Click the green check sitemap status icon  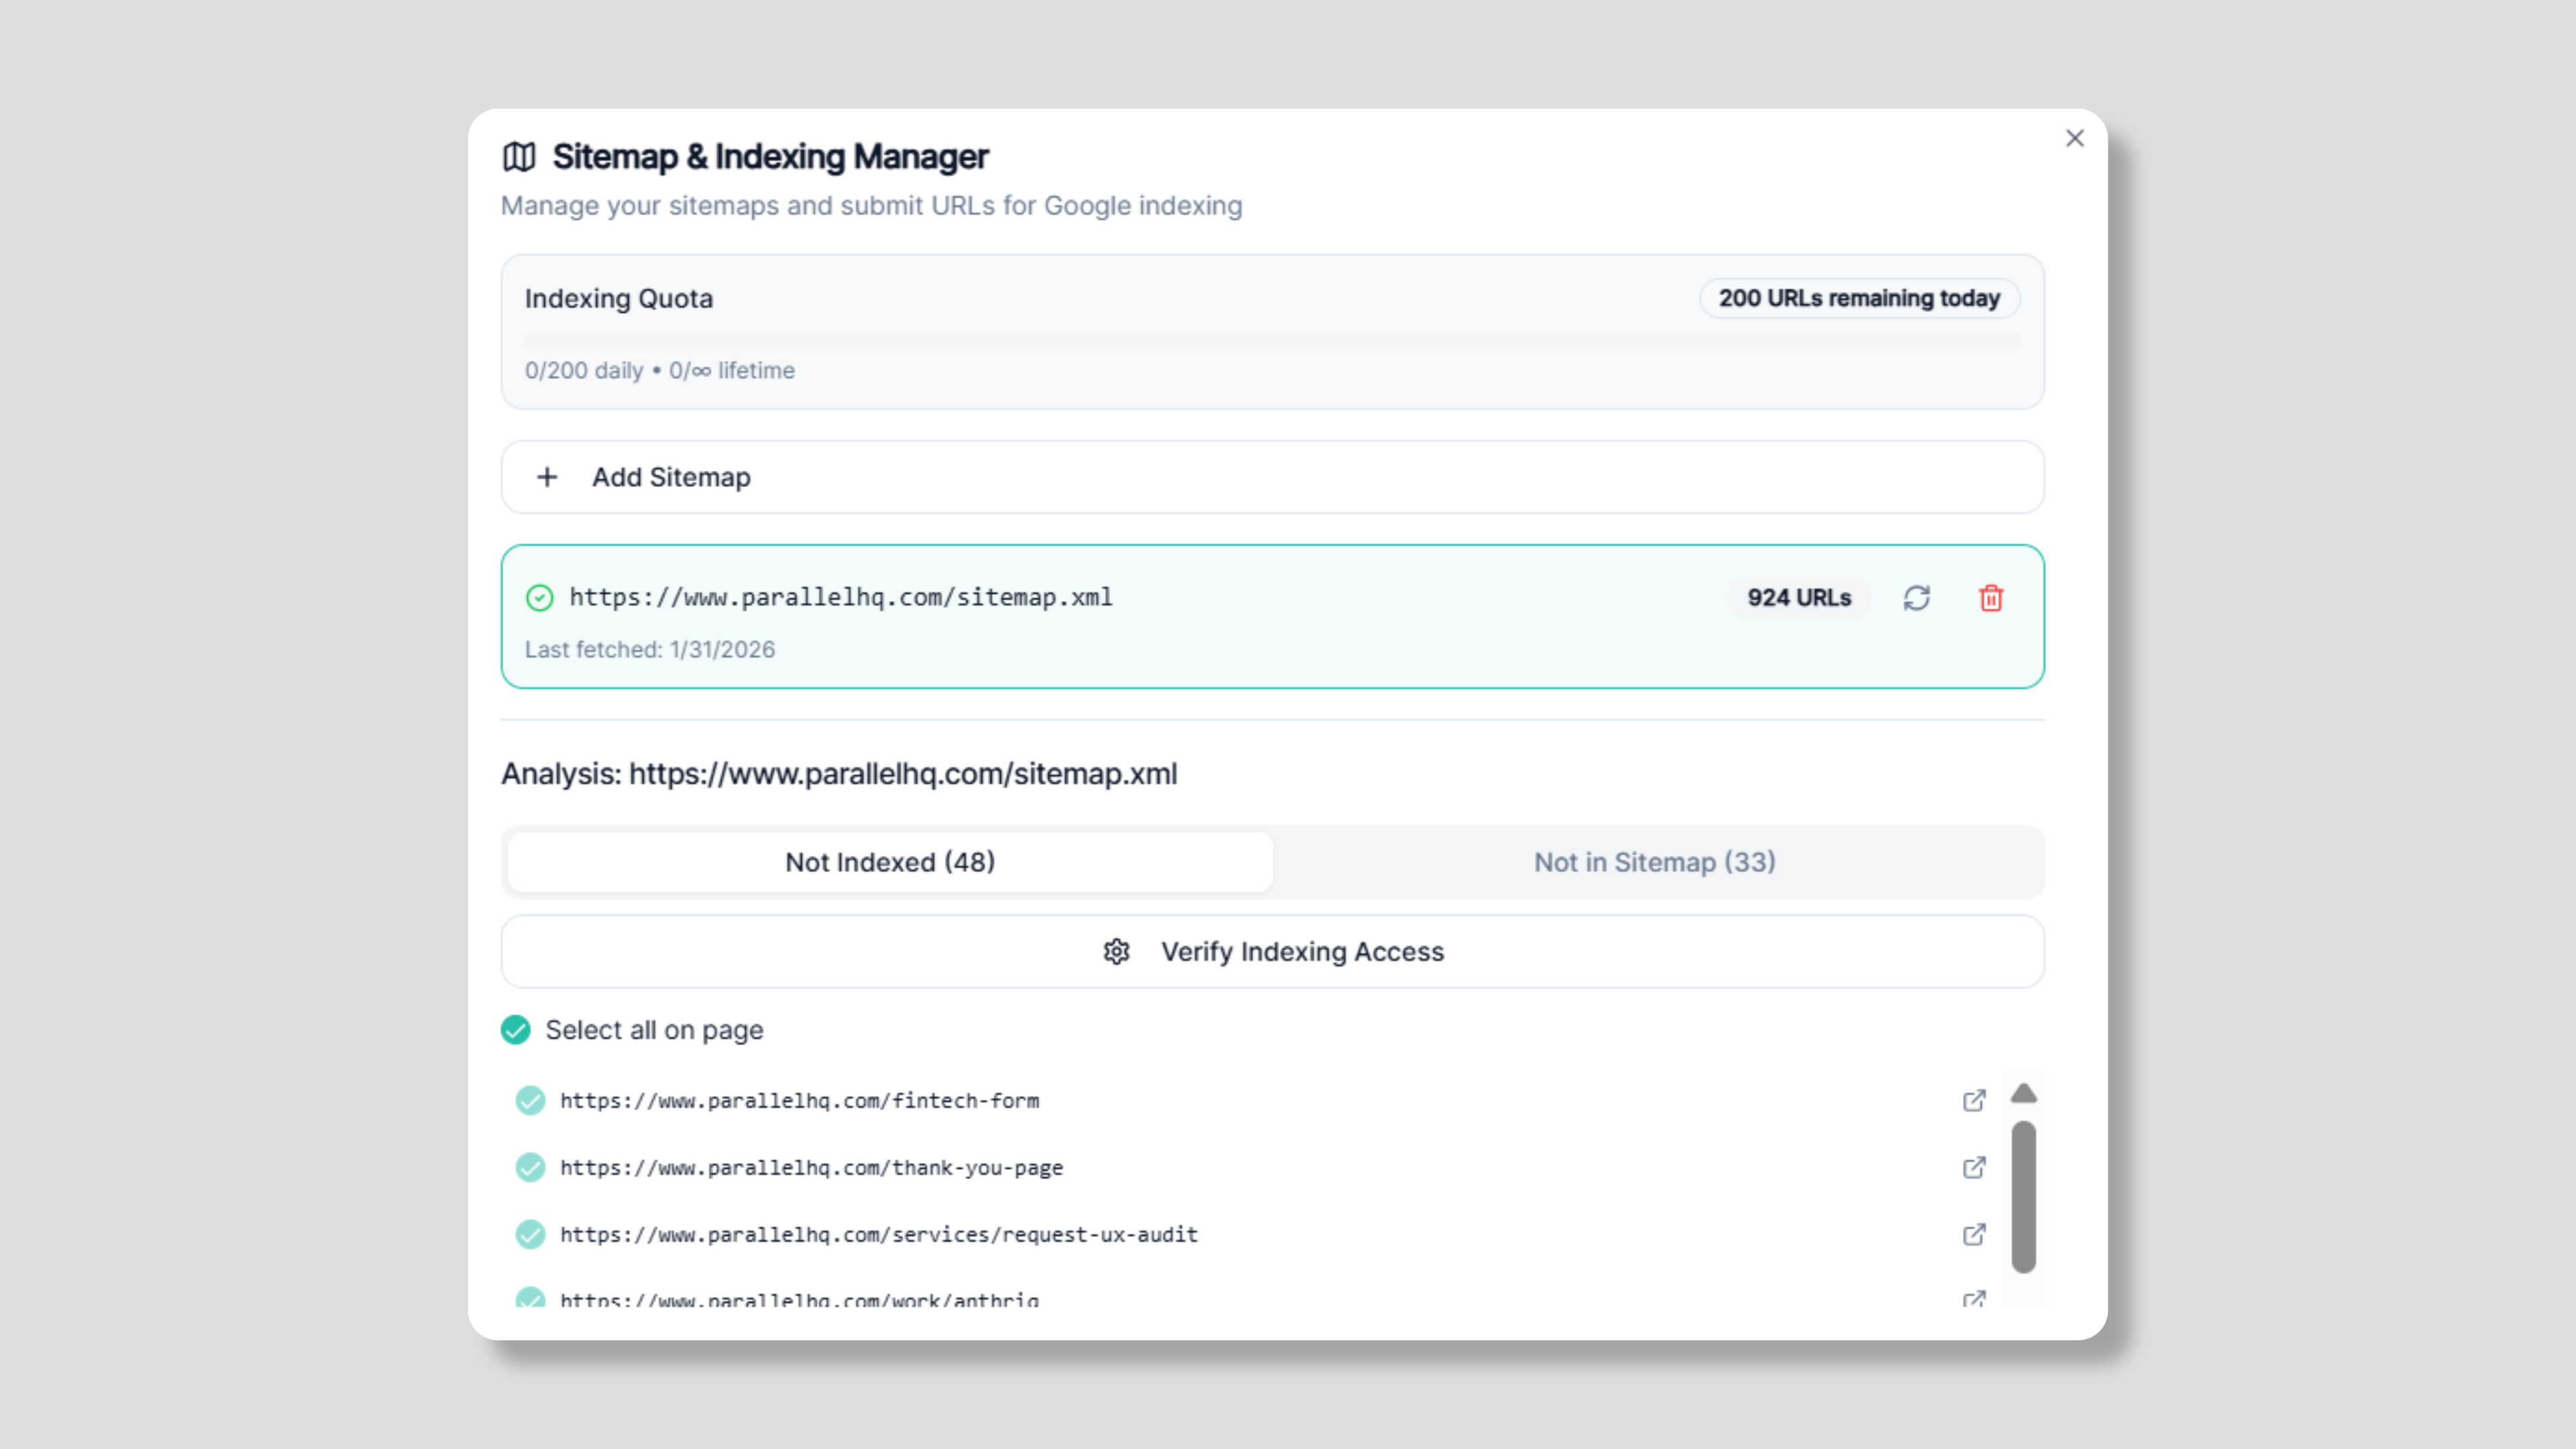[x=539, y=598]
